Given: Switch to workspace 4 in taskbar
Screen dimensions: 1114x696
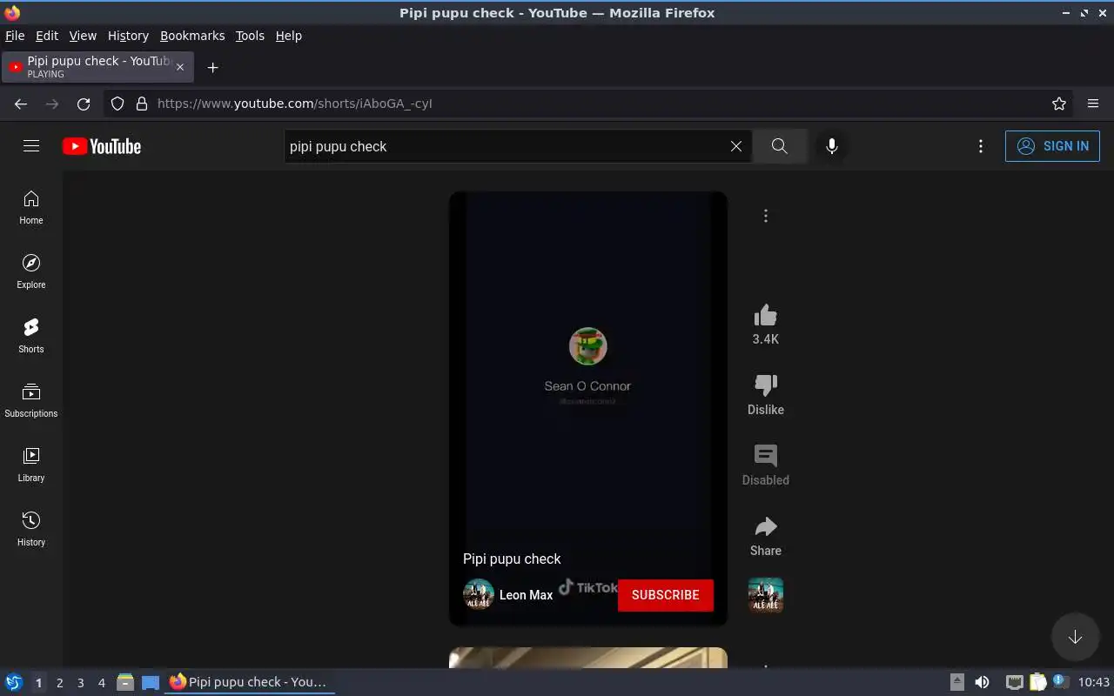Looking at the screenshot, I should point(102,683).
